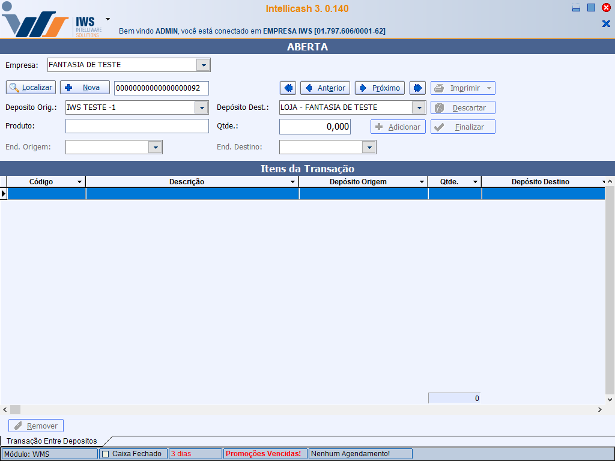The width and height of the screenshot is (615, 461).
Task: Go to Próximo record
Action: (x=380, y=88)
